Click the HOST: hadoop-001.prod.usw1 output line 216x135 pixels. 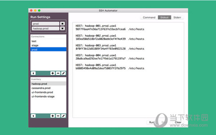tap(96, 26)
